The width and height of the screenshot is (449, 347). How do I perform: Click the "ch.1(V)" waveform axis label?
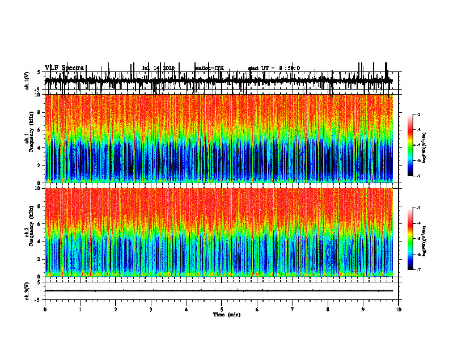coord(27,81)
